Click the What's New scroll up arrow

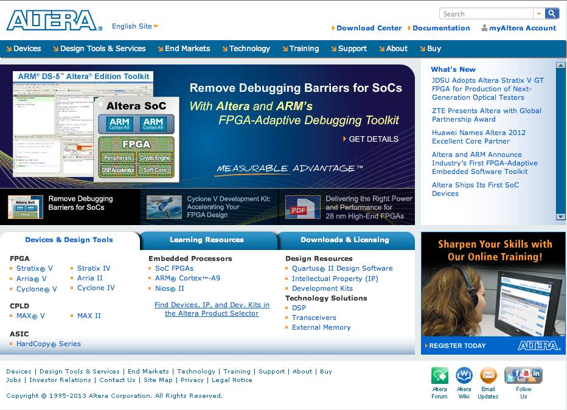point(560,66)
